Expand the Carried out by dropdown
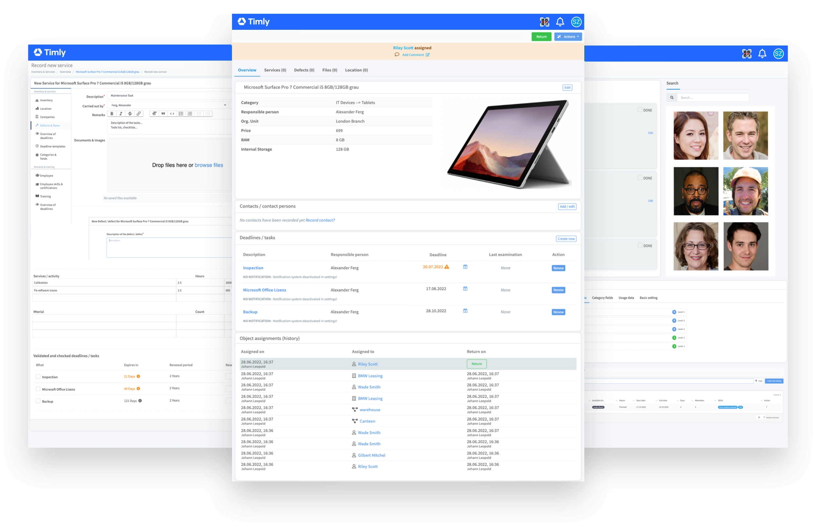This screenshot has width=816, height=526. pyautogui.click(x=167, y=105)
